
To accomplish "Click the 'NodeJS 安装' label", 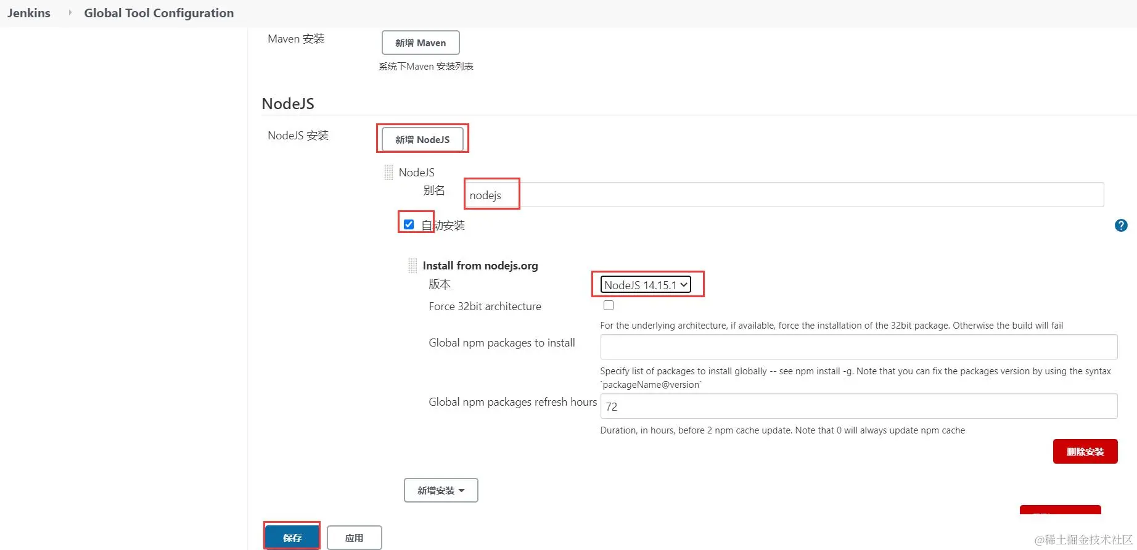I will click(x=298, y=136).
